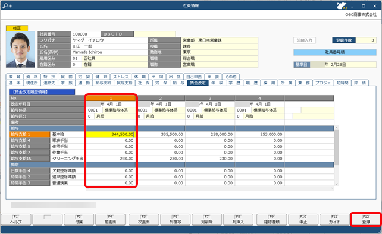This screenshot has width=382, height=234.
Task: Click the 氏名 field showing 山田 一郎
Action: pos(109,46)
